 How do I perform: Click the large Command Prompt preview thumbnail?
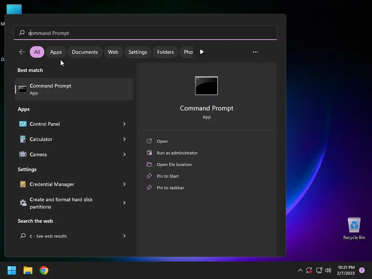[206, 86]
